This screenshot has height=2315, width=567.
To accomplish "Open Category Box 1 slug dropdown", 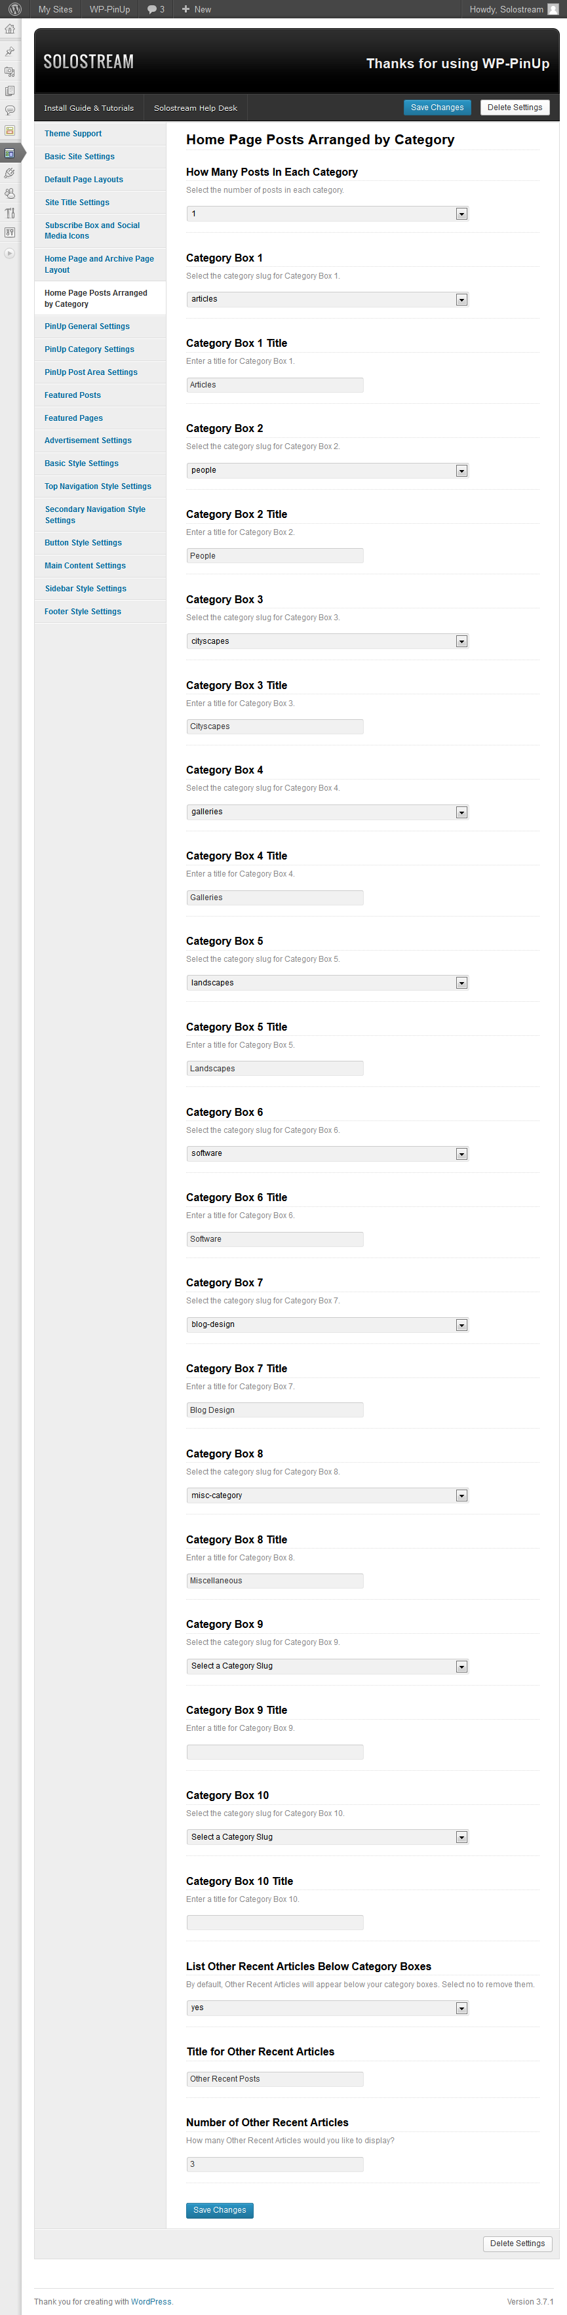I will click(327, 299).
